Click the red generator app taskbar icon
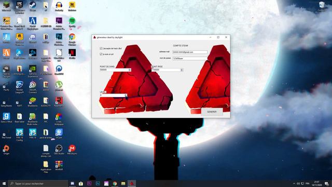This screenshot has height=187, width=332. (x=132, y=183)
